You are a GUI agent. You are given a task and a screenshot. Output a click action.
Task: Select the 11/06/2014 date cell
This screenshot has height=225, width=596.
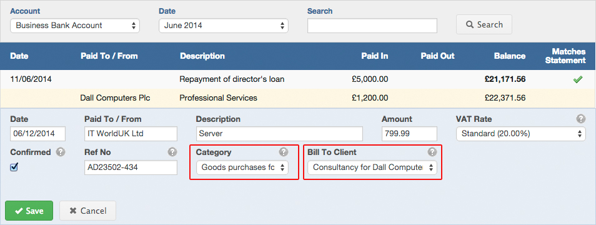31,79
